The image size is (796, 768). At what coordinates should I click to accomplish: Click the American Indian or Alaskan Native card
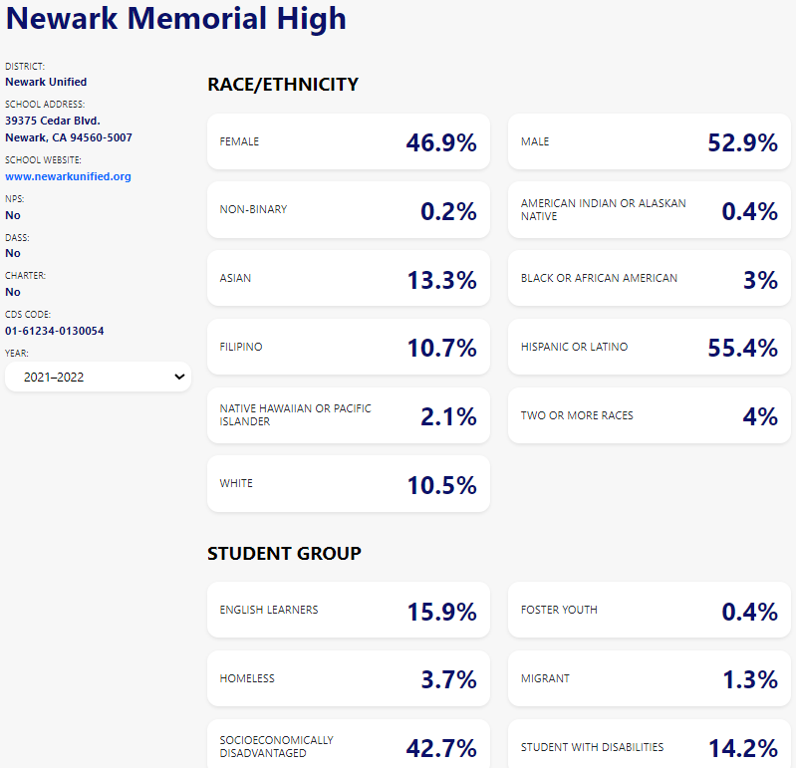pos(649,210)
